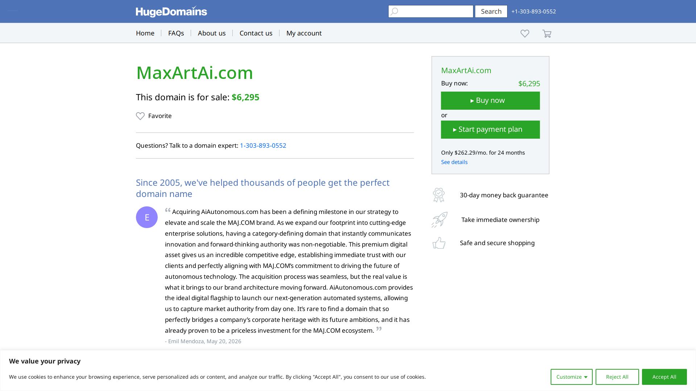Screen dimensions: 696x391
Task: Click the HugeDomains logo
Action: [x=171, y=12]
